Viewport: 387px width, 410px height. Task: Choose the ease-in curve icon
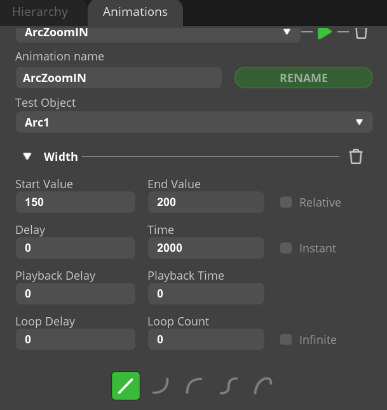click(x=160, y=386)
